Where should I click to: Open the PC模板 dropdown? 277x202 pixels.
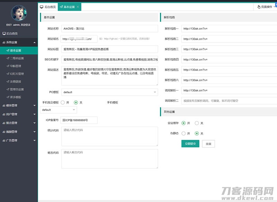pyautogui.click(x=107, y=92)
